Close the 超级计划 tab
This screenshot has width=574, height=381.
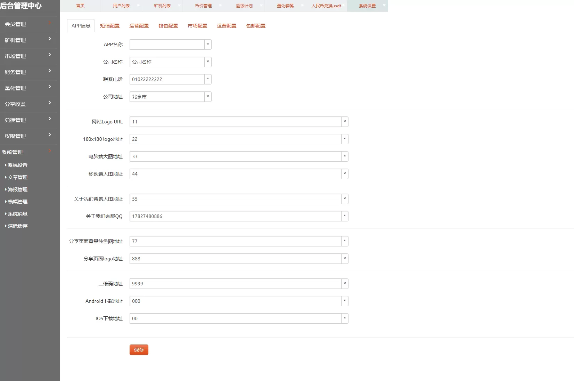(x=261, y=5)
